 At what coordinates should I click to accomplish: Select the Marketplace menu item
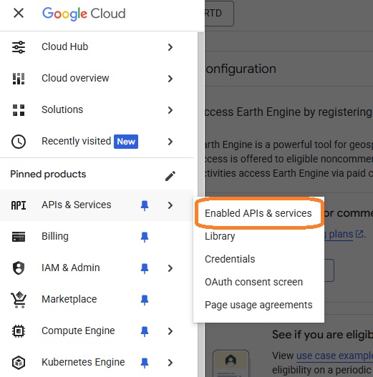(97, 300)
